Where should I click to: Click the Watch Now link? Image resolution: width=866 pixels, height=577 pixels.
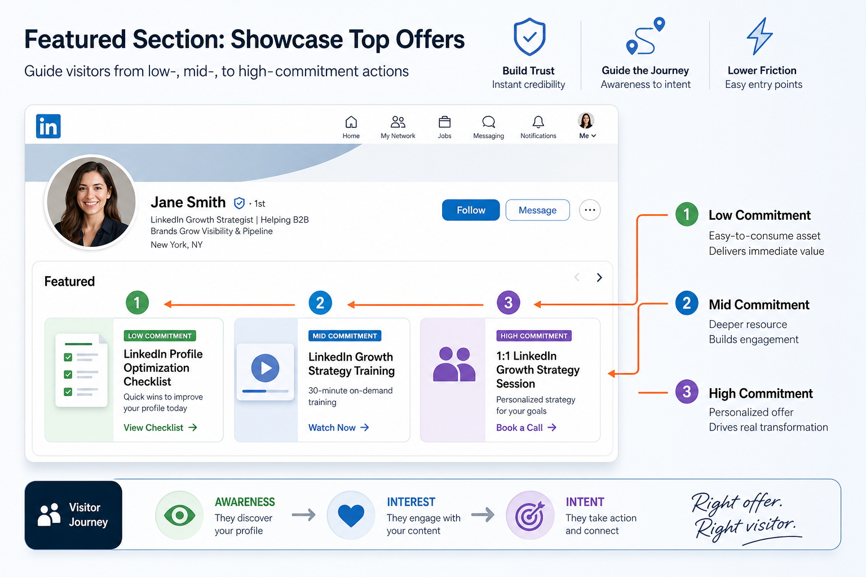(x=339, y=428)
